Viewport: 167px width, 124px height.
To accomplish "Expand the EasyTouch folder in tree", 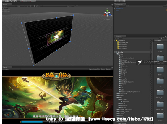I will (x=116, y=94).
